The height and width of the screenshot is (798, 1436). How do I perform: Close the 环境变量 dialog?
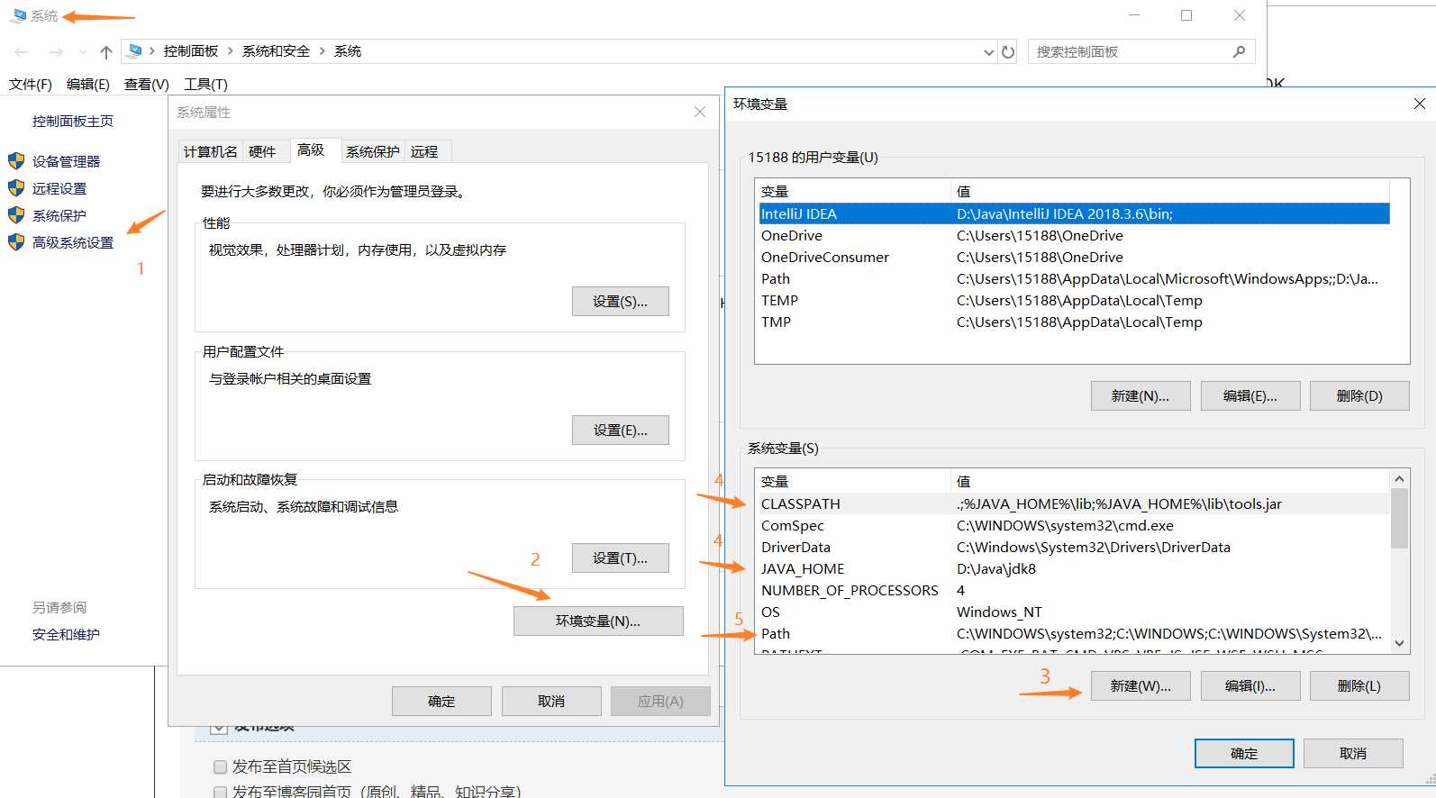[x=1420, y=104]
